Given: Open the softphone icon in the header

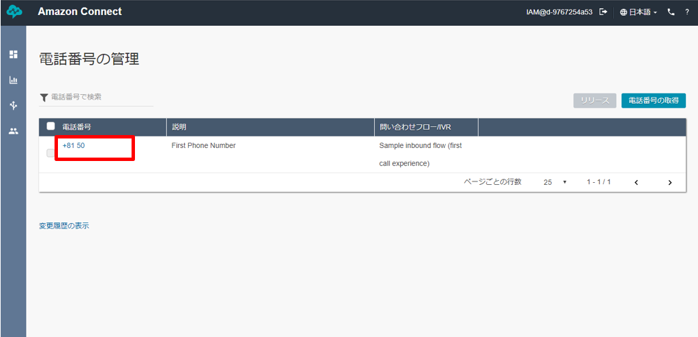Looking at the screenshot, I should [671, 12].
